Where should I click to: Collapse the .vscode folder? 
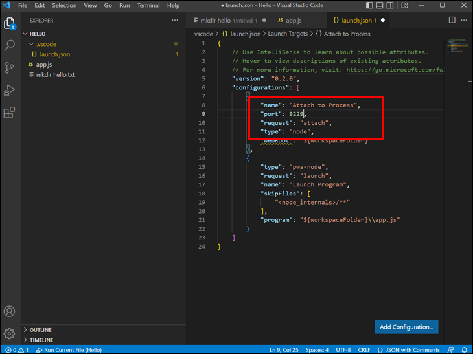coord(45,44)
